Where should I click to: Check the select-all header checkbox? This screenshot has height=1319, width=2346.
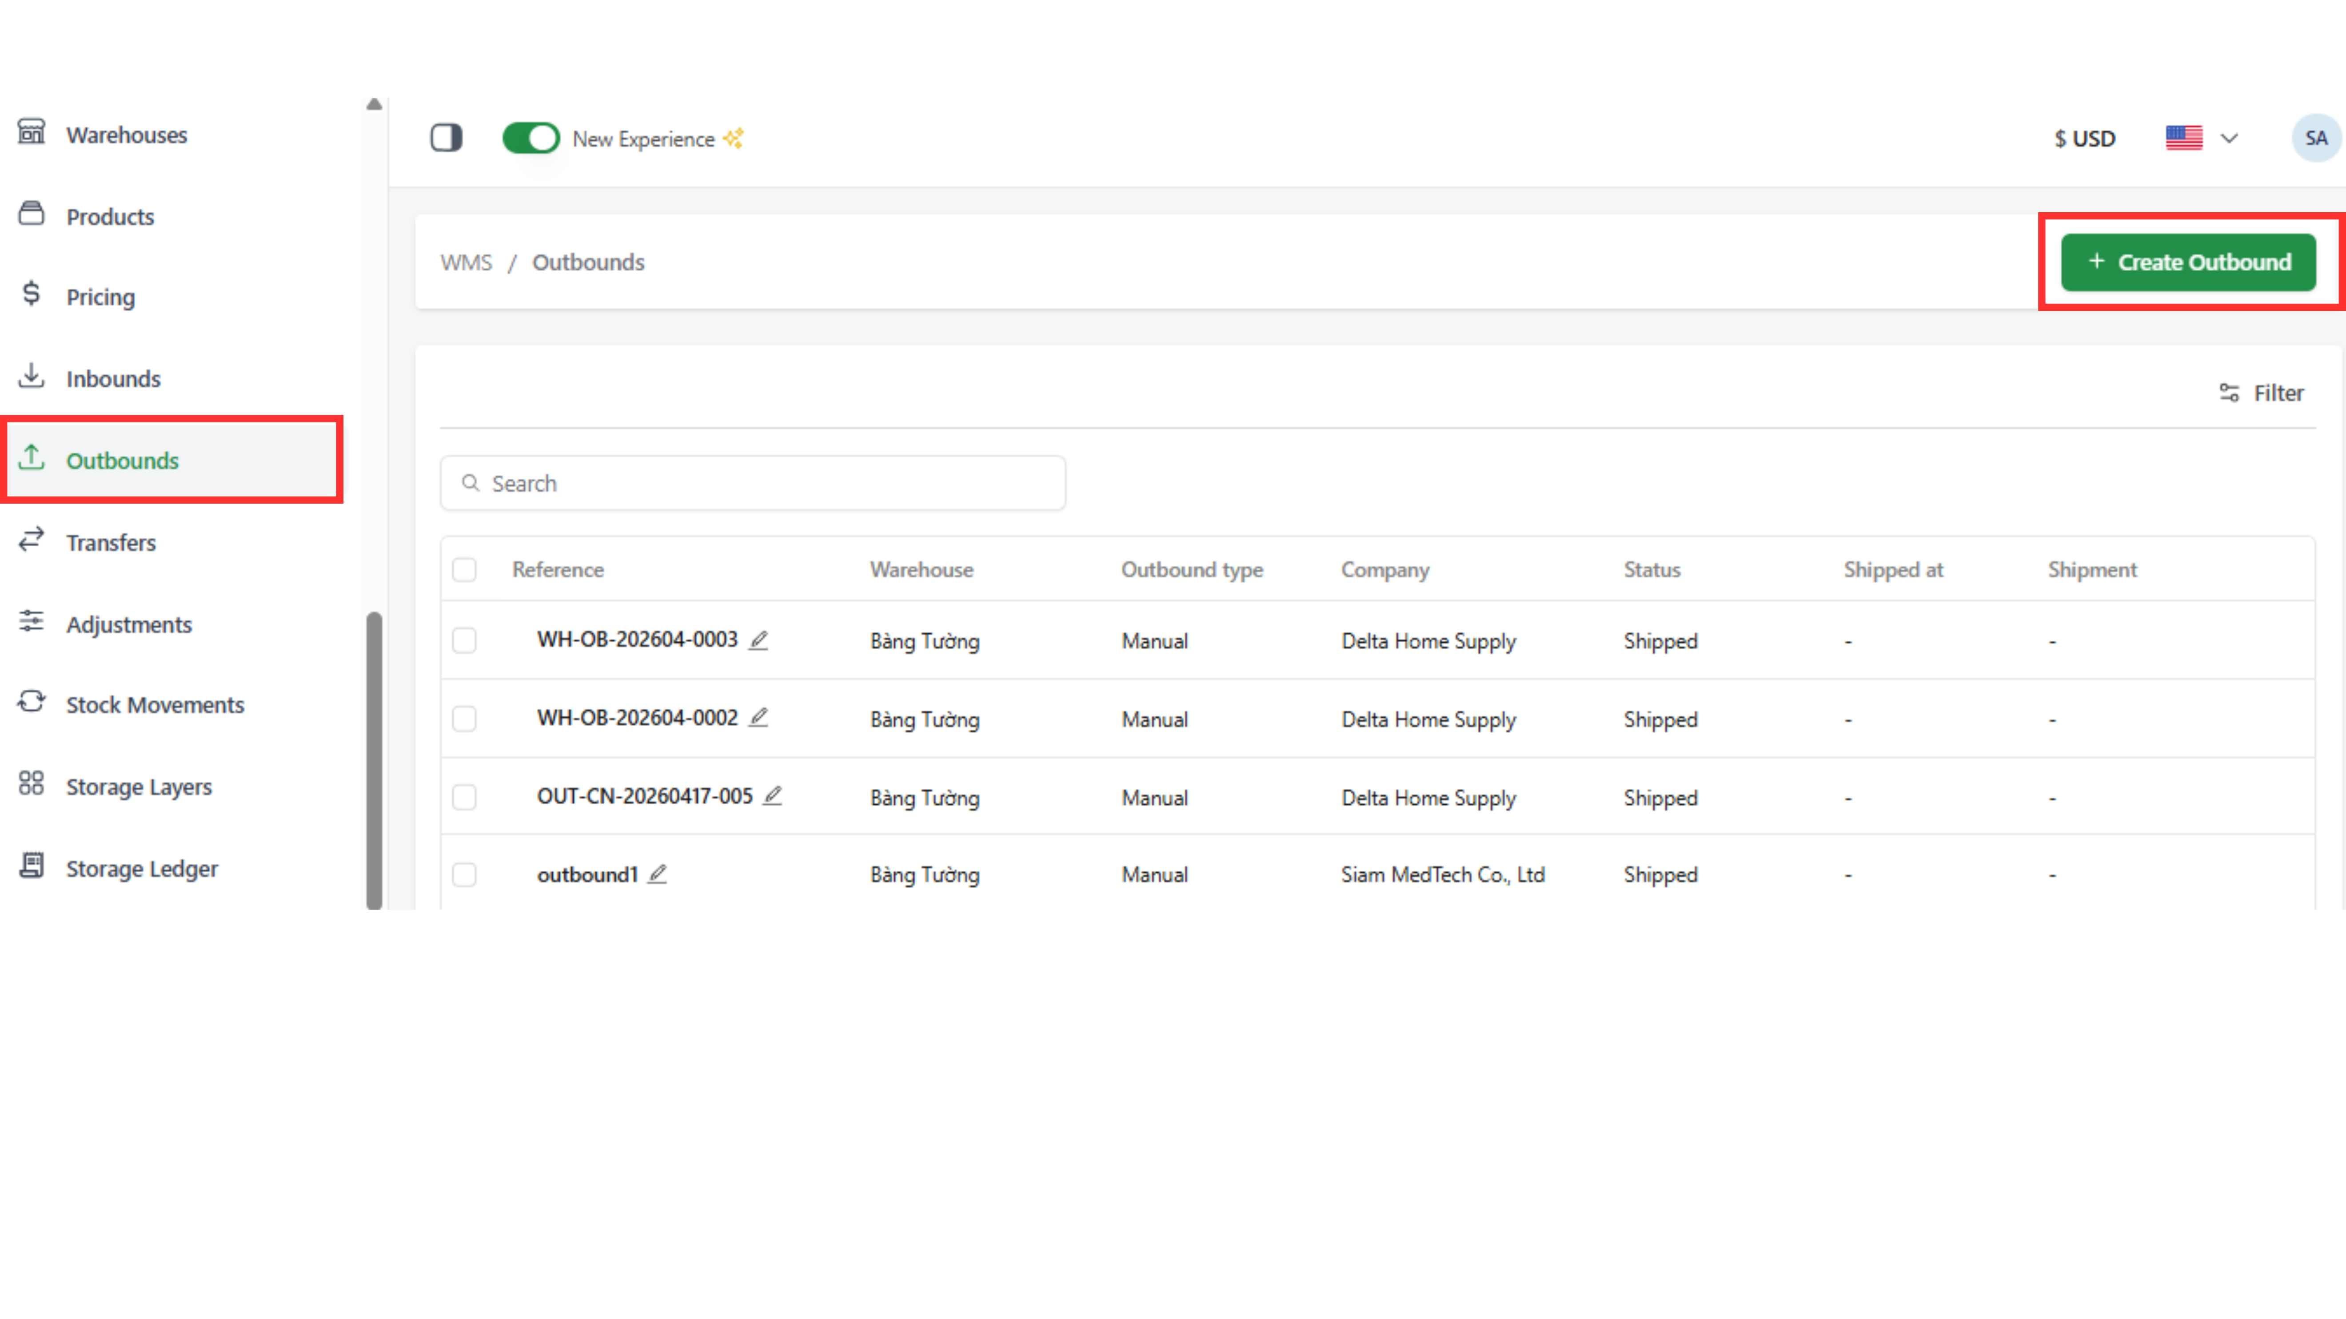click(464, 570)
